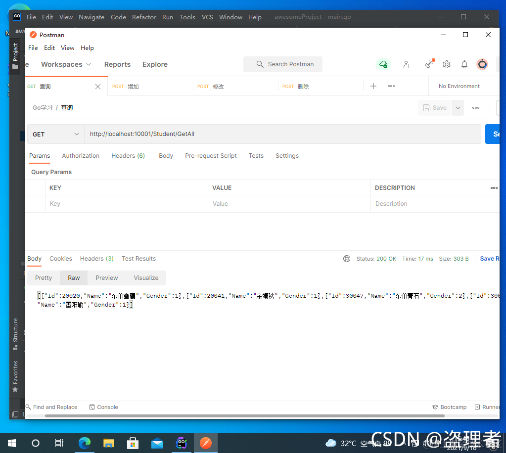
Task: Expand the Workspaces dropdown
Action: coord(66,64)
